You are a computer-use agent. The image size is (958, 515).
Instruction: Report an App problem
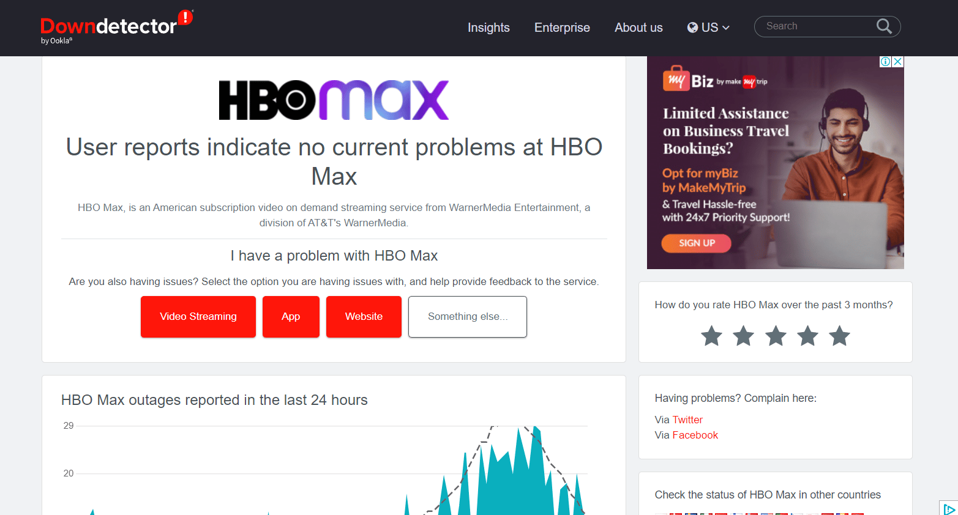coord(291,317)
